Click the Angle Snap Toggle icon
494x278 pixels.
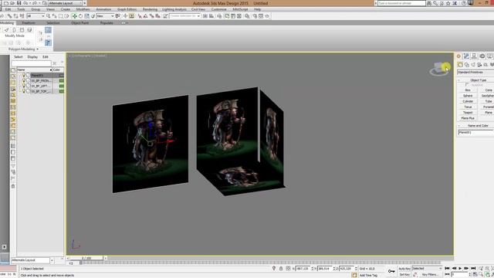pyautogui.click(x=146, y=16)
